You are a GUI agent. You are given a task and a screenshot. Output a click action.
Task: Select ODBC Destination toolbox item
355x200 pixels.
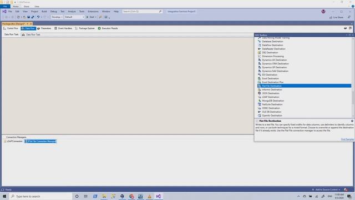271,108
